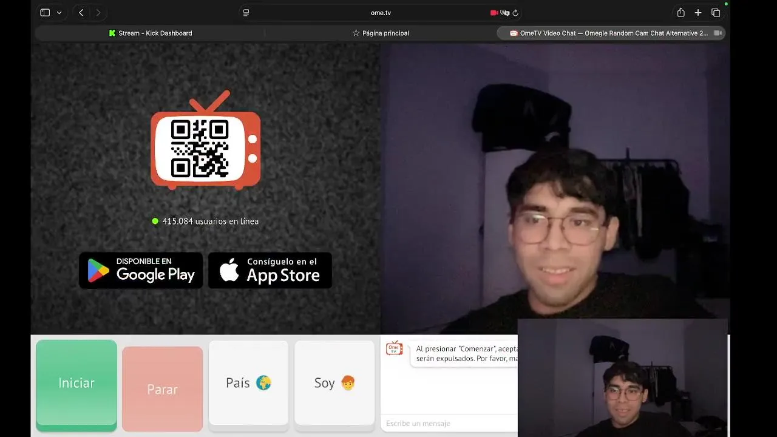Click the OmeTV QR code television logo
This screenshot has width=777, height=437.
pyautogui.click(x=206, y=140)
